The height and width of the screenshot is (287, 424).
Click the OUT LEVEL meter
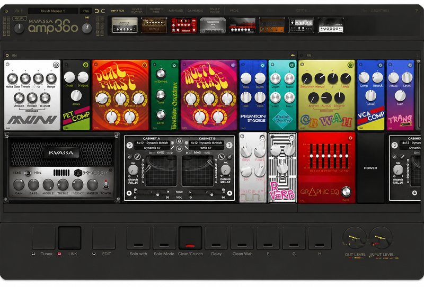(355, 238)
